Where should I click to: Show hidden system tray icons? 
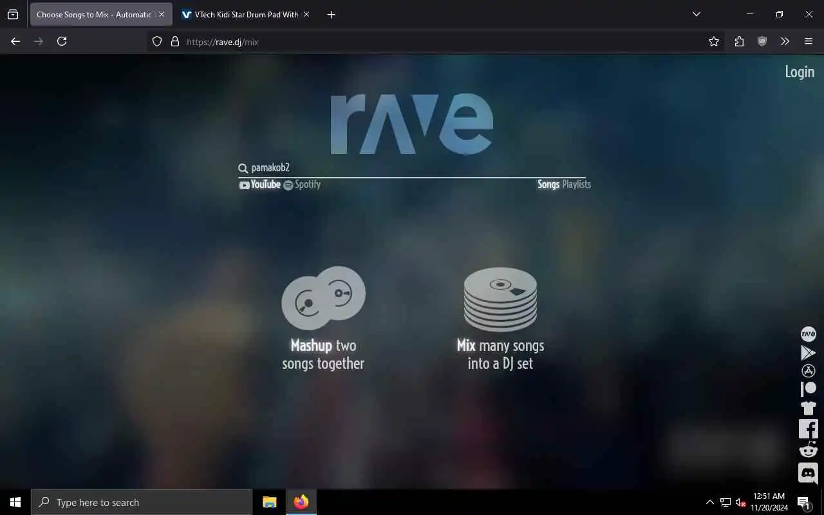tap(709, 503)
